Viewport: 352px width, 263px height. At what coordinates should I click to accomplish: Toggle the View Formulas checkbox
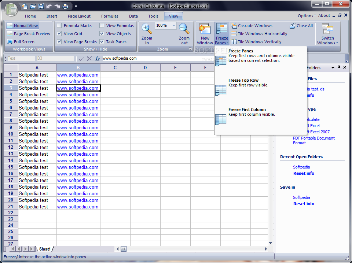pos(102,26)
